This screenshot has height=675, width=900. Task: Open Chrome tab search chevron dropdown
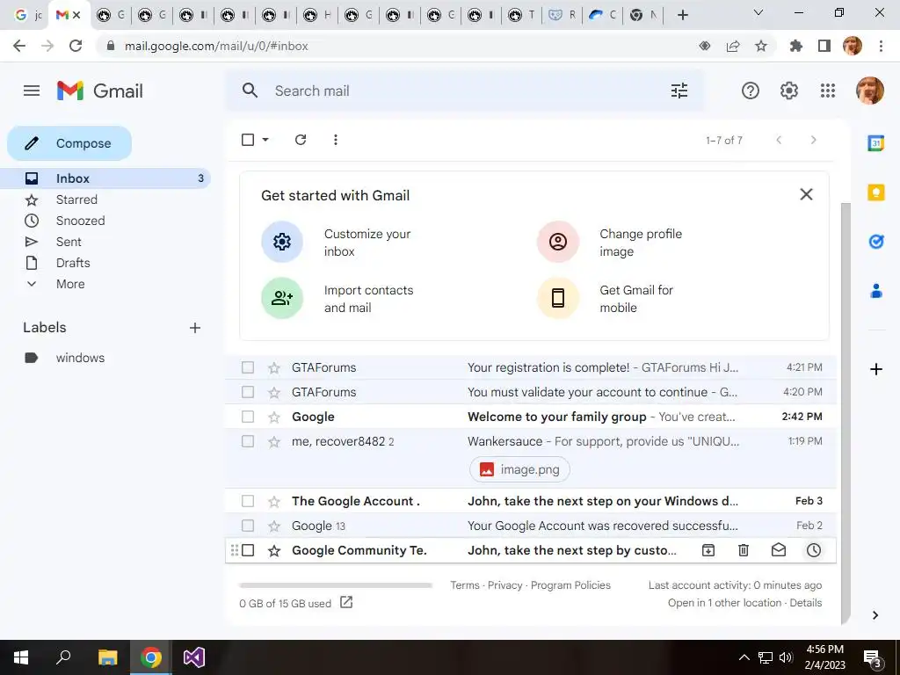(x=758, y=12)
